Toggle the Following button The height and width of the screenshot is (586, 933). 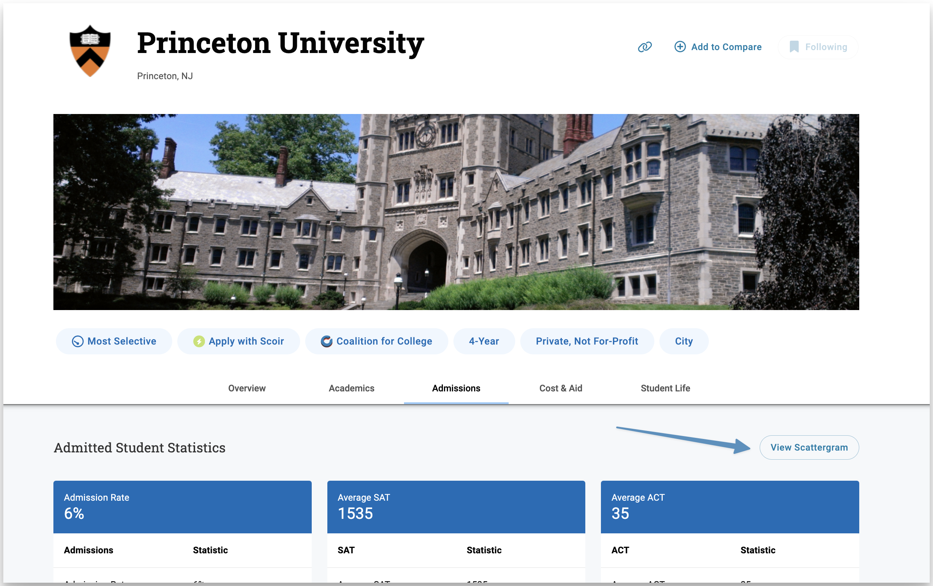click(818, 47)
